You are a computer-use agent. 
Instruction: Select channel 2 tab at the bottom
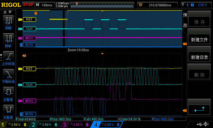(x=45, y=125)
